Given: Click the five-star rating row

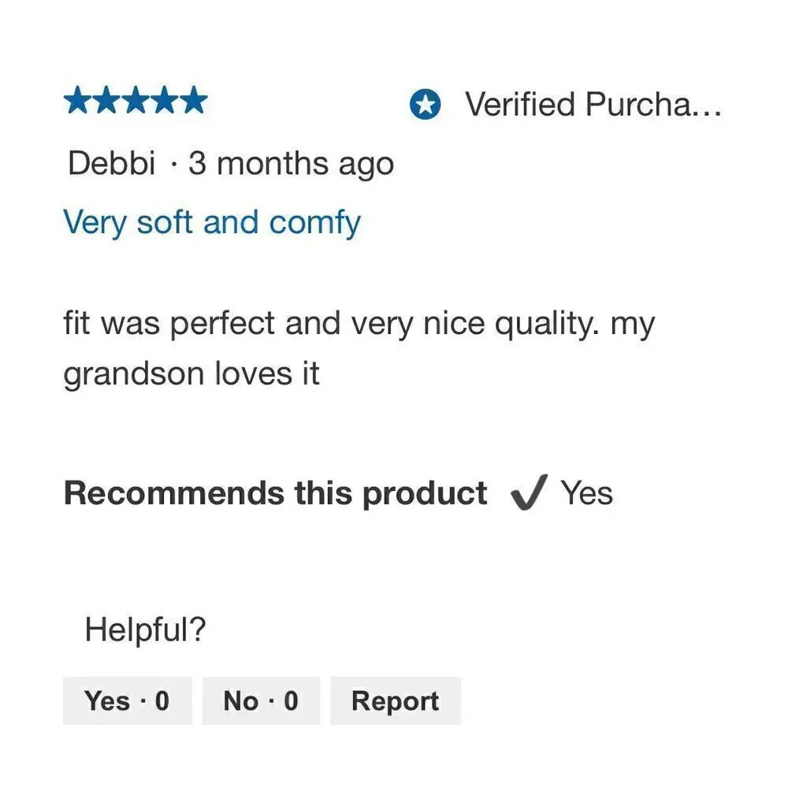Looking at the screenshot, I should 136,100.
